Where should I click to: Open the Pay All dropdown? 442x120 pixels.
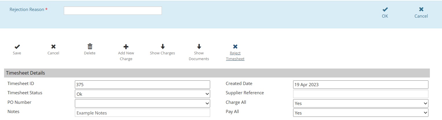pyautogui.click(x=361, y=113)
